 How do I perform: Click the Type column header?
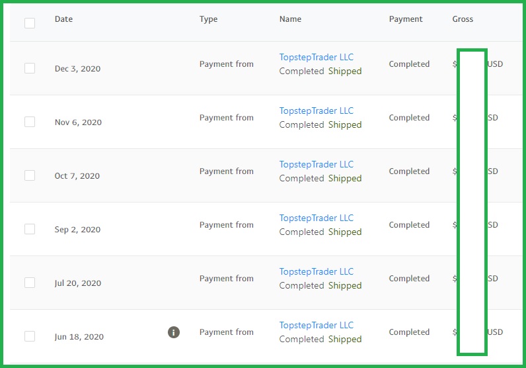click(208, 19)
